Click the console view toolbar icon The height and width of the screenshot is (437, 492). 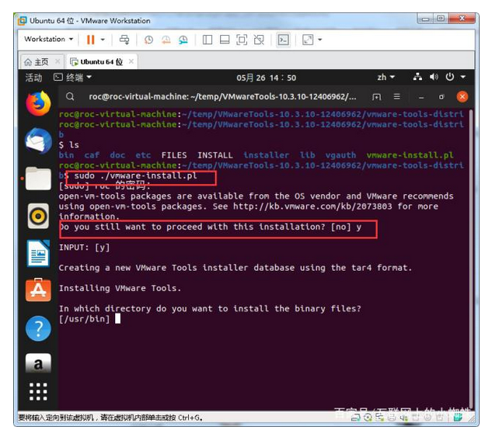coord(284,40)
